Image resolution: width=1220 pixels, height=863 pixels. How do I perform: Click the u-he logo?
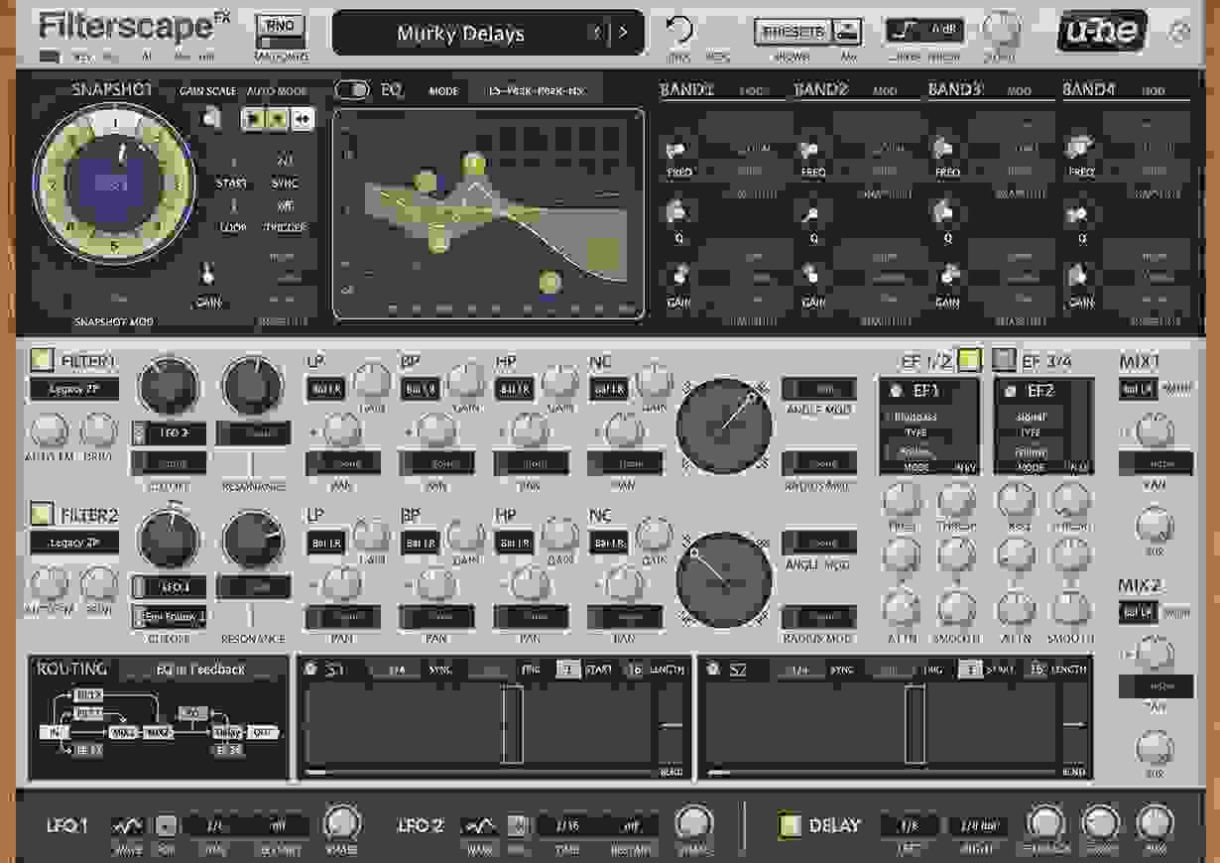[1099, 32]
